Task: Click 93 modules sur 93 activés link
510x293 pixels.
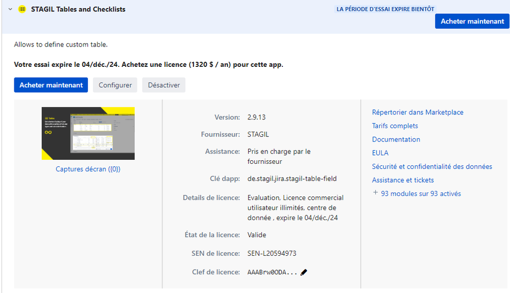Action: click(421, 193)
